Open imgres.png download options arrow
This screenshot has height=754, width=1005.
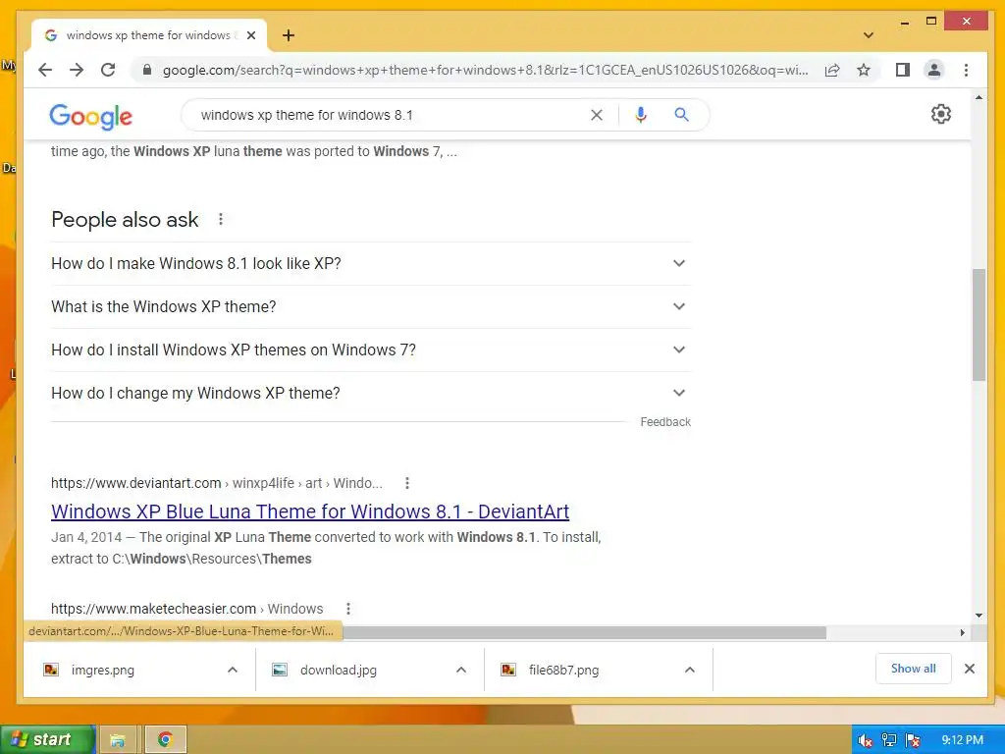(x=233, y=670)
